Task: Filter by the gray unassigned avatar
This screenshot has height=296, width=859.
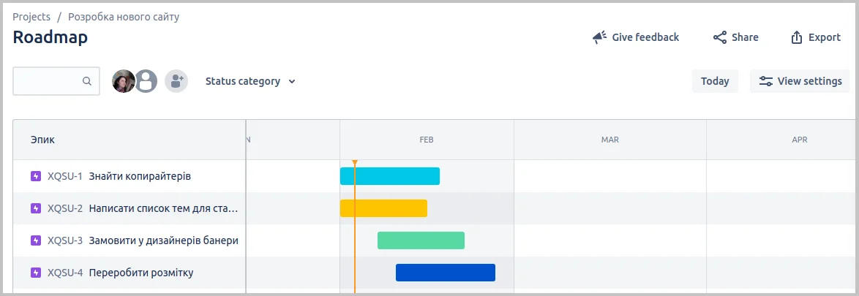Action: click(146, 81)
